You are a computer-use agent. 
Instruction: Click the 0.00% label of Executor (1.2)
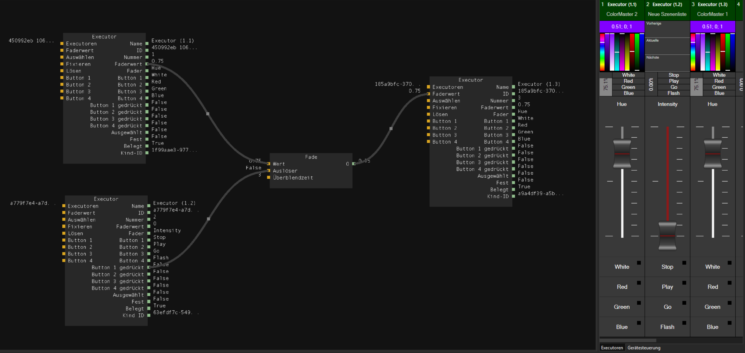click(x=651, y=84)
